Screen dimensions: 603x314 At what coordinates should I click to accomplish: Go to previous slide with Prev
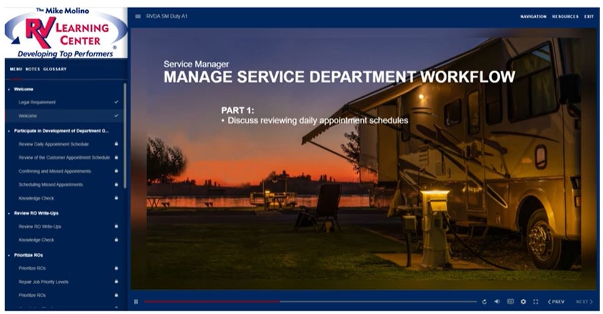(x=556, y=301)
